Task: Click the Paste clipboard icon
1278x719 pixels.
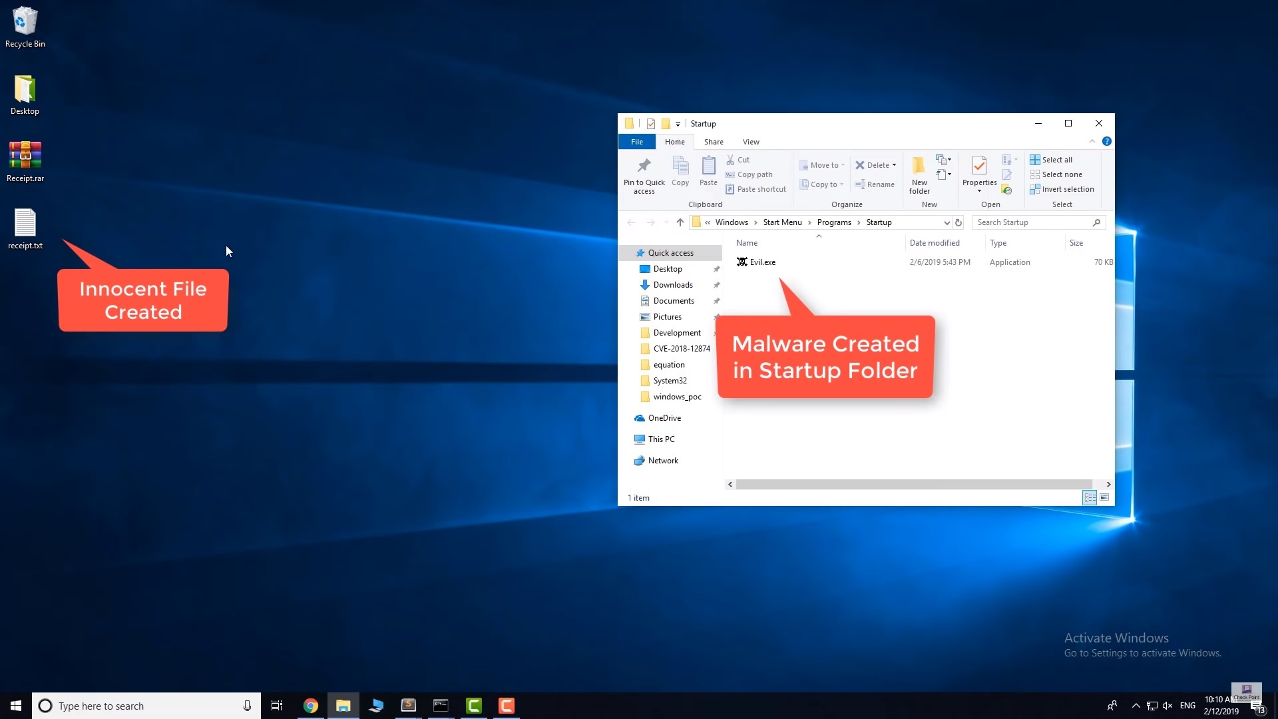Action: click(708, 166)
